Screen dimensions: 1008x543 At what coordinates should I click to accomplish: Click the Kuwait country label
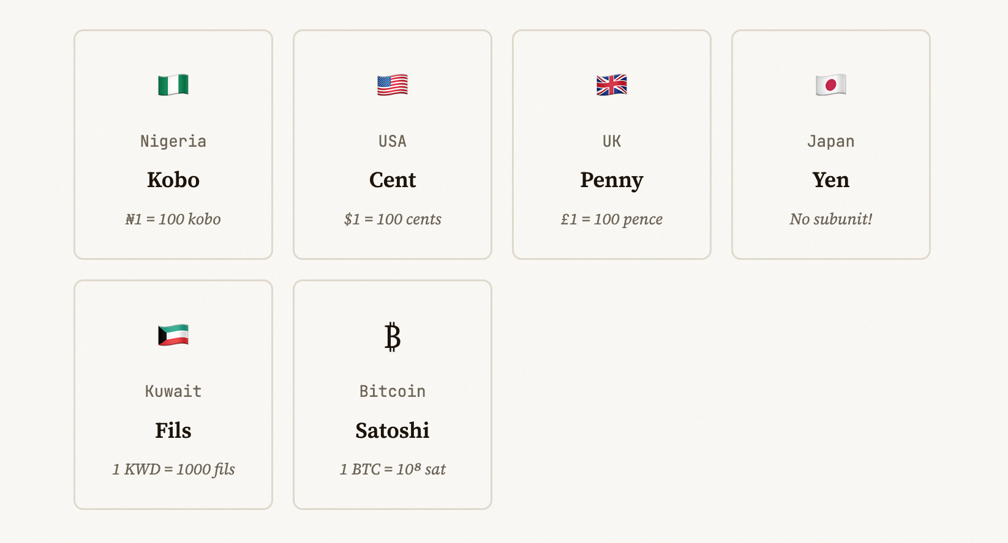173,391
